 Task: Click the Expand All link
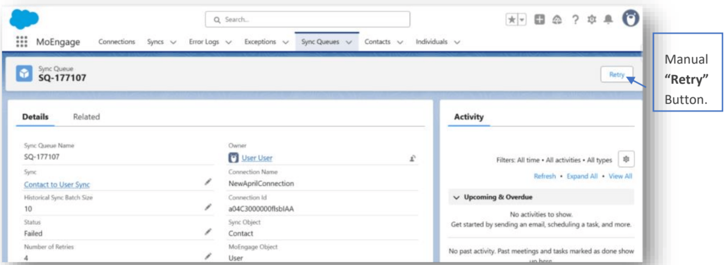pos(582,176)
